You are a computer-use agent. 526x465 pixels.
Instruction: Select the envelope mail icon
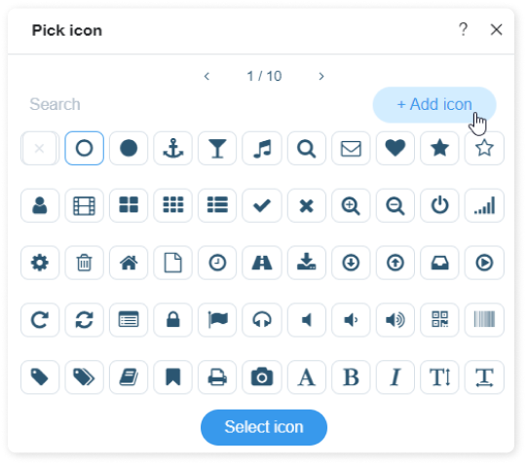(351, 148)
